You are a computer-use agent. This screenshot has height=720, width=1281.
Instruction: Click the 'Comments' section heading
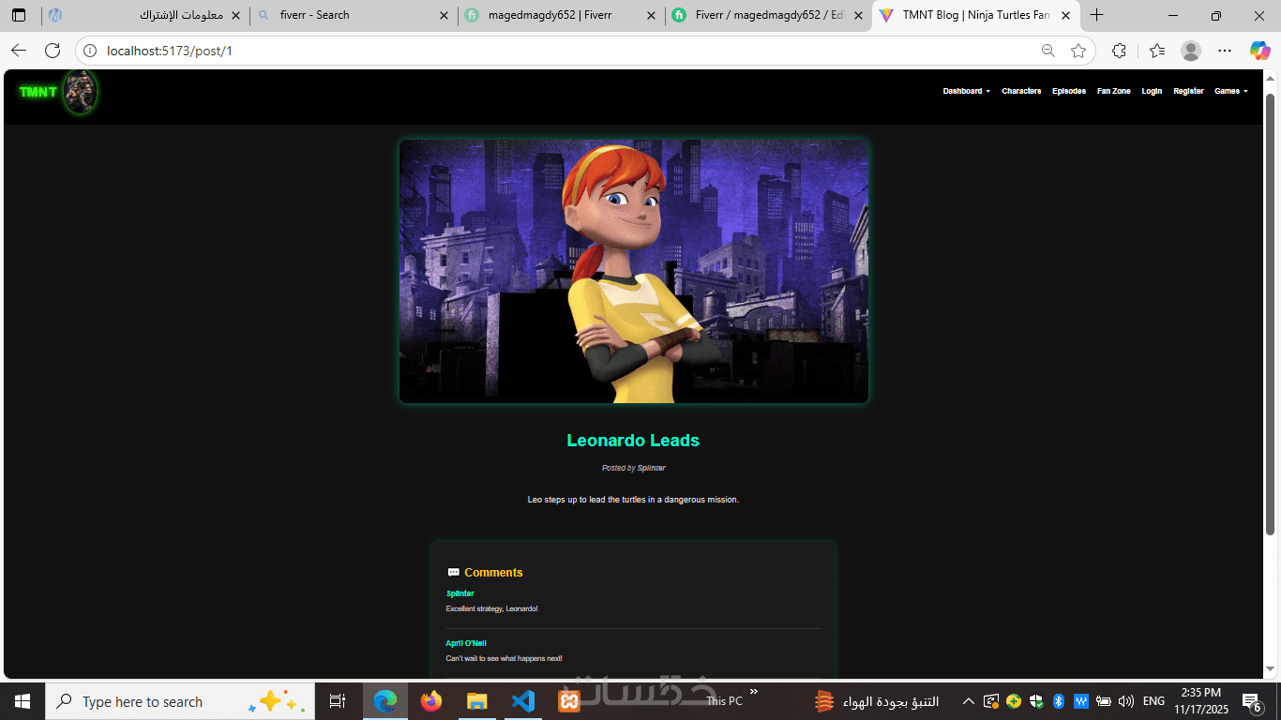point(493,573)
